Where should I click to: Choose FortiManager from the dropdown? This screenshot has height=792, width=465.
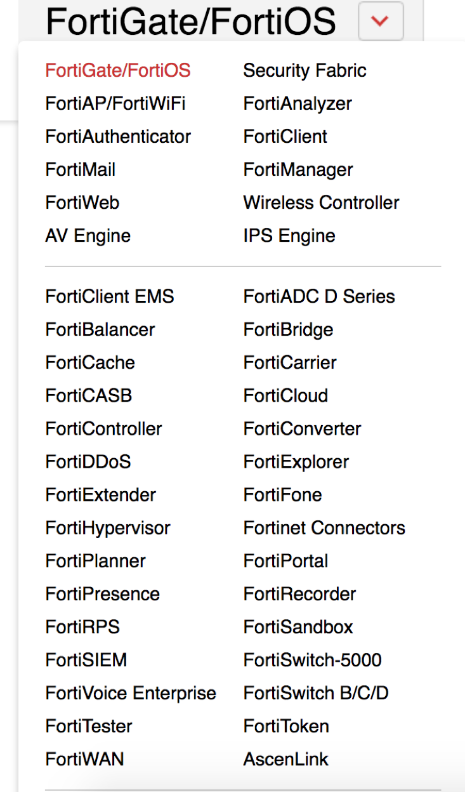(298, 169)
